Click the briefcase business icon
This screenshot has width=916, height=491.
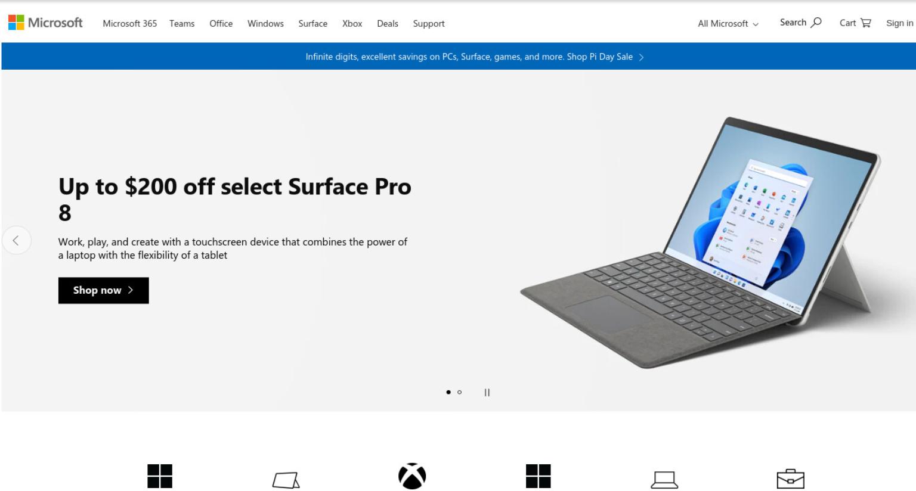tap(790, 478)
